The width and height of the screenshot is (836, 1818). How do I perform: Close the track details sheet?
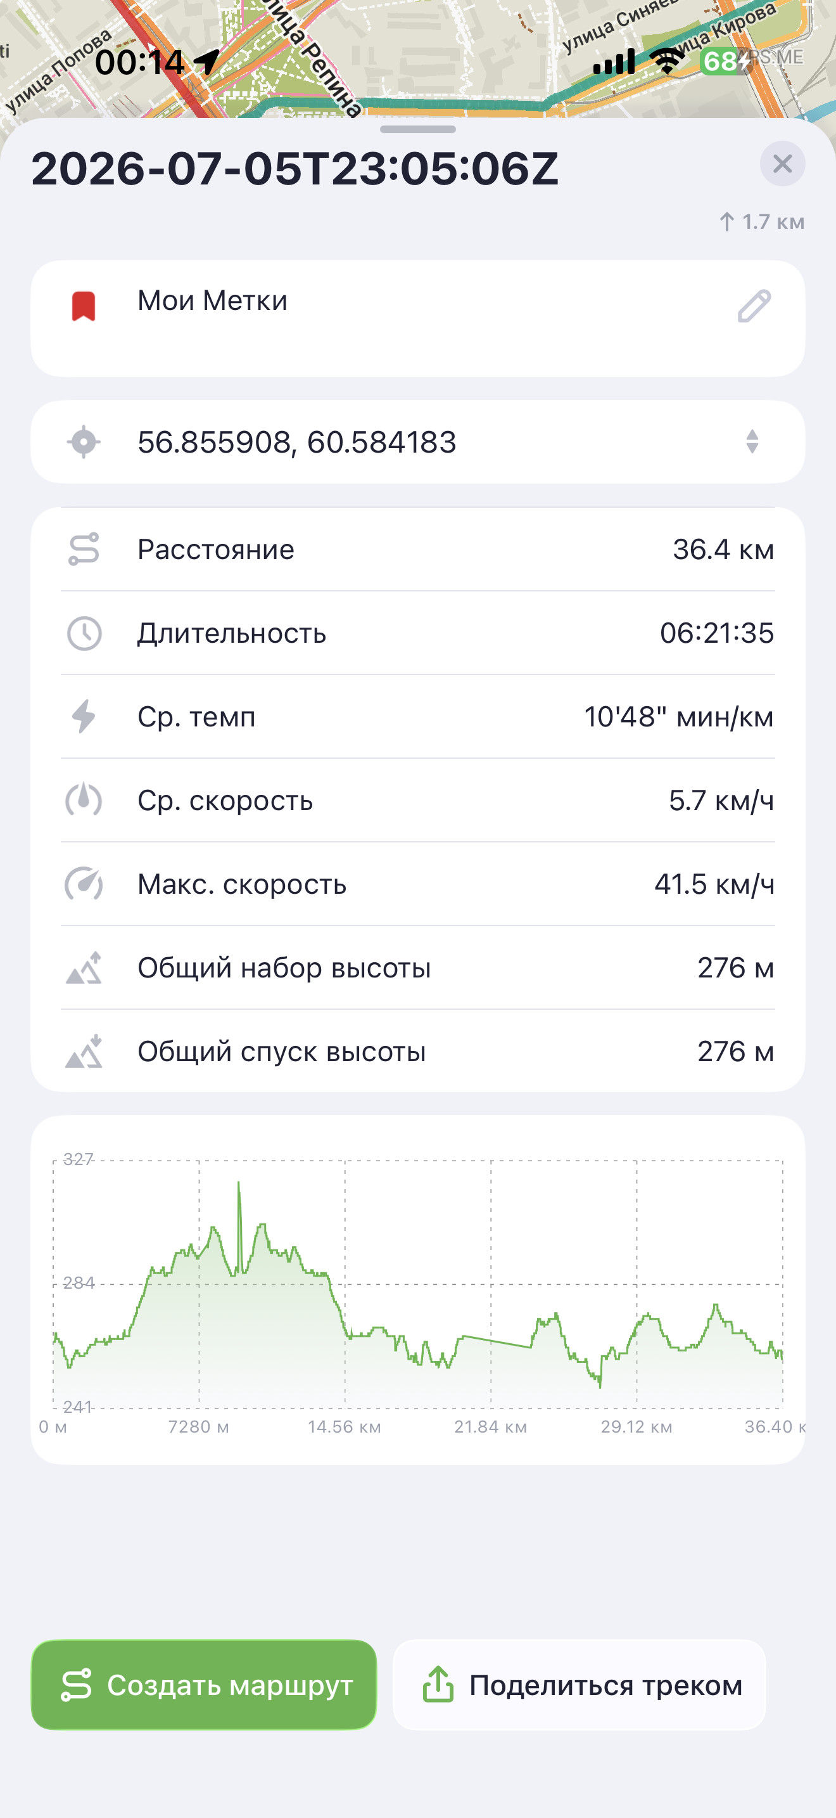coord(782,164)
